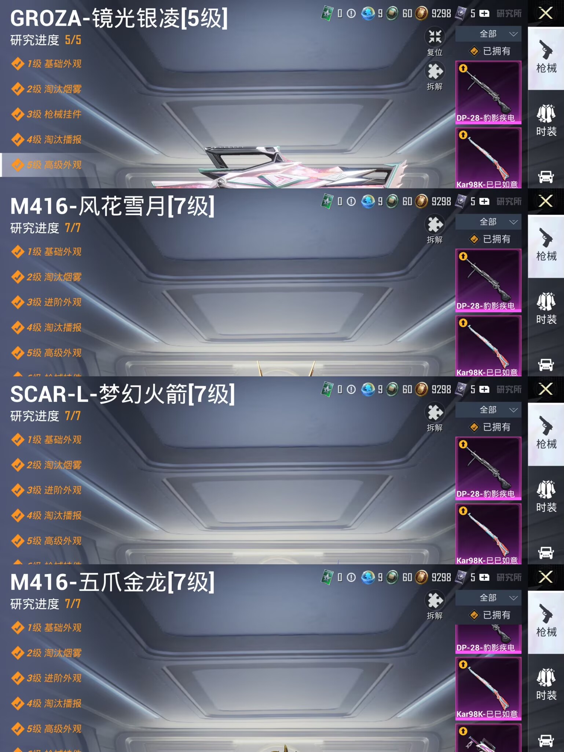Expand 全部 dropdown in SCAR-L-梦幻火箭 screen
564x752 pixels.
[488, 410]
